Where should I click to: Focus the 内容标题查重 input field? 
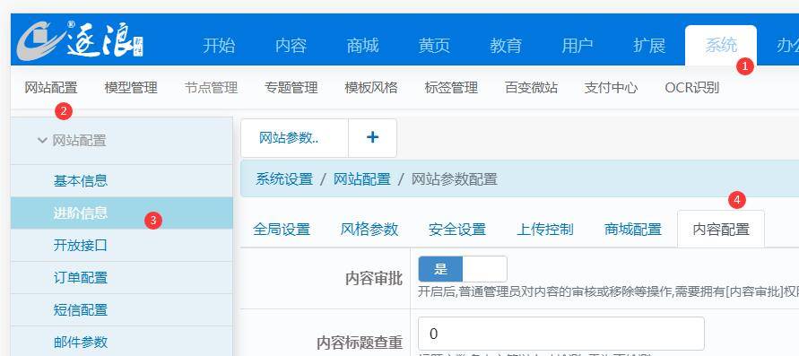point(561,334)
